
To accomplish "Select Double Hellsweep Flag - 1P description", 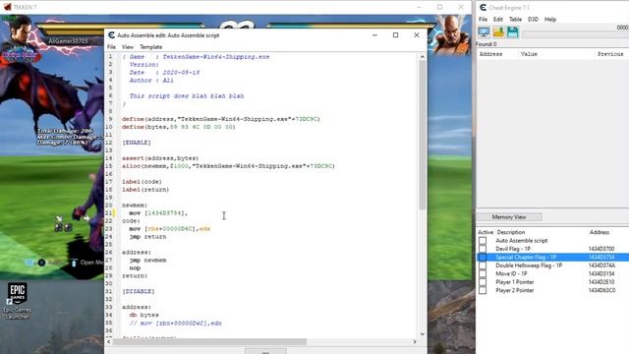I will (529, 265).
